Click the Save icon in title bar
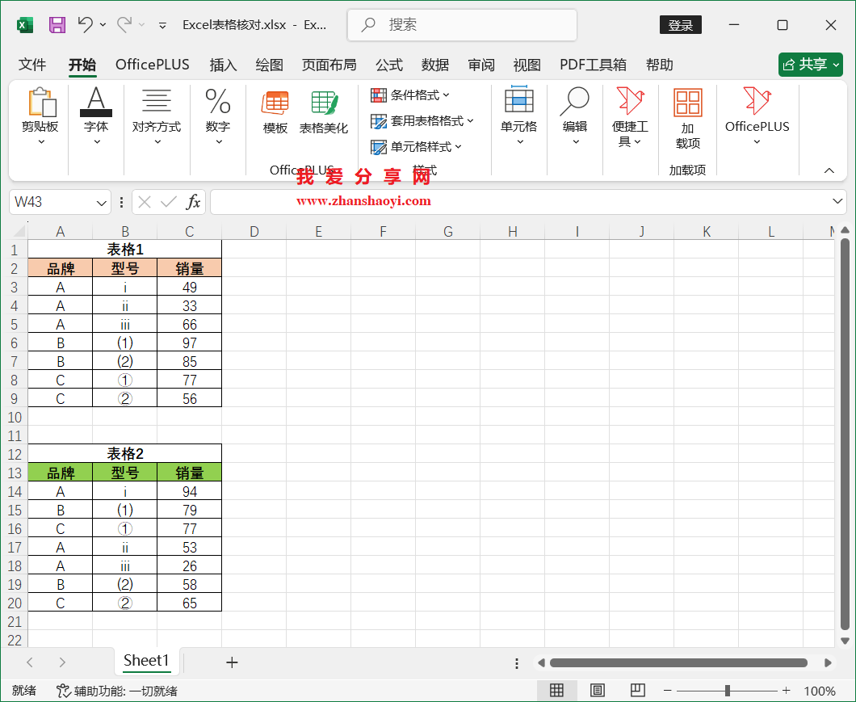 [57, 24]
